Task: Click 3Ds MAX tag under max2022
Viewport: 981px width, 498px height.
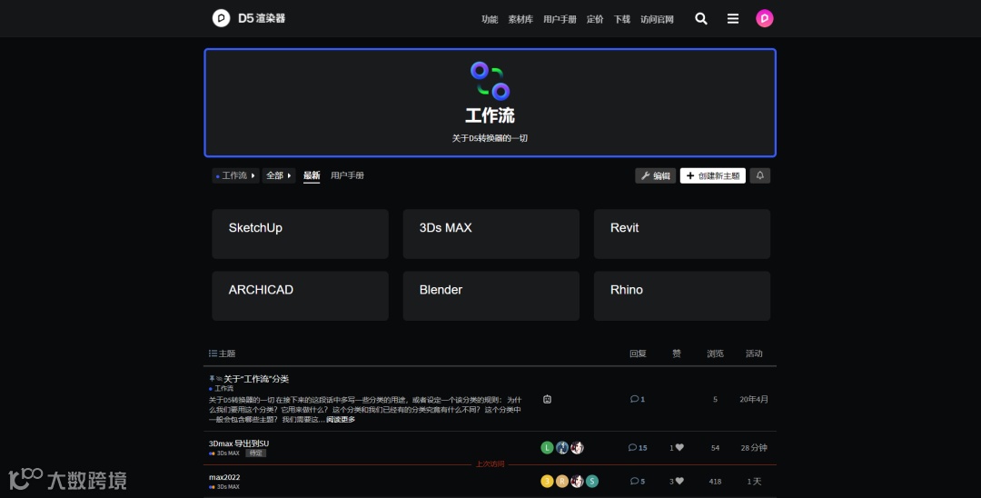Action: coord(224,487)
